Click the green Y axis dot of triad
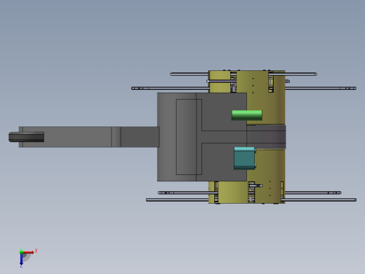Image resolution: width=365 pixels, height=274 pixels. coord(21,252)
